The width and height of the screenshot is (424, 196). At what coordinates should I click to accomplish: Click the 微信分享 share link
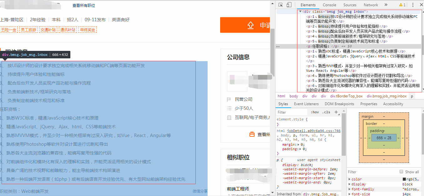pyautogui.click(x=200, y=191)
